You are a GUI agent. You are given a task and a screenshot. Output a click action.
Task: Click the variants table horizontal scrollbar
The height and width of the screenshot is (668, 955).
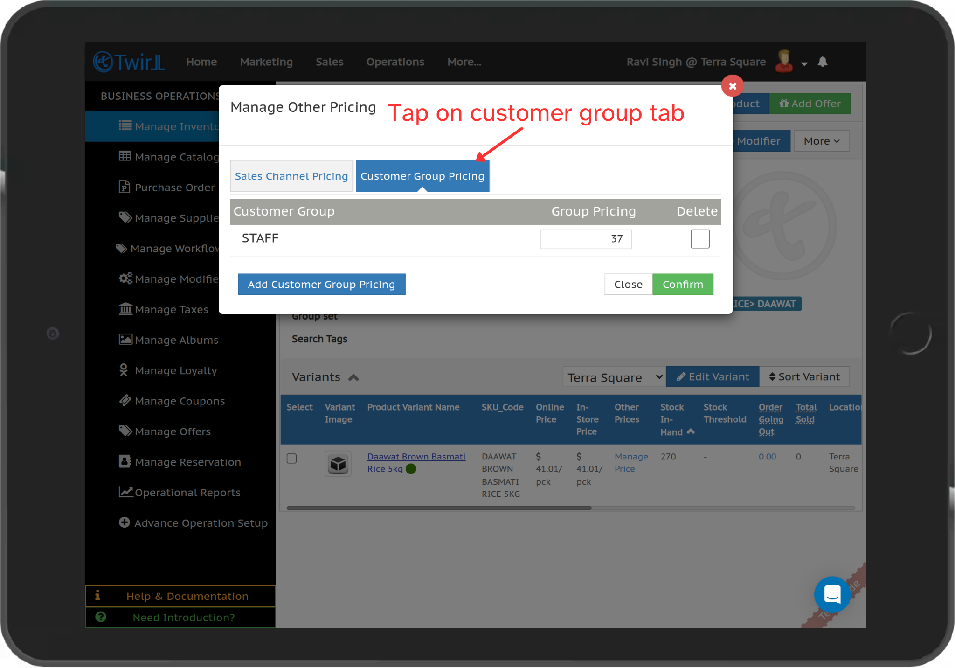click(439, 508)
